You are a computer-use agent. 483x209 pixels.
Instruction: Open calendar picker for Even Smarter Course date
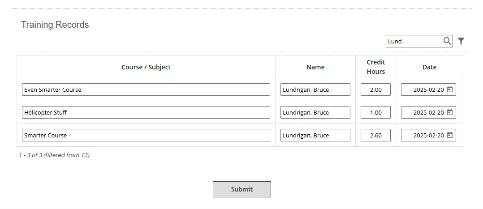(450, 90)
